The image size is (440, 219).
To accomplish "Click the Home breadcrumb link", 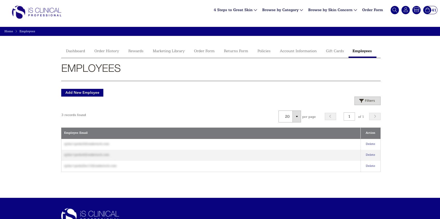I will (9, 31).
